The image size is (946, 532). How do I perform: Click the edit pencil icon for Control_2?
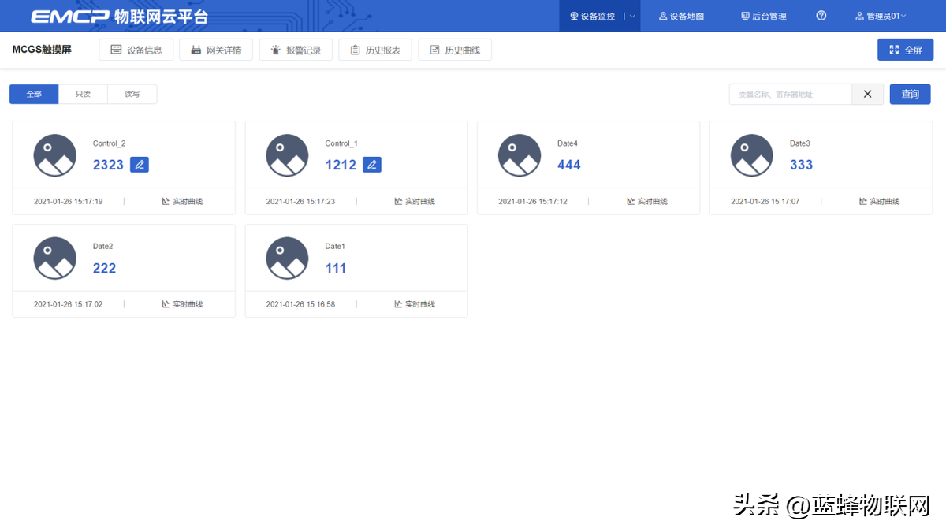(x=140, y=165)
